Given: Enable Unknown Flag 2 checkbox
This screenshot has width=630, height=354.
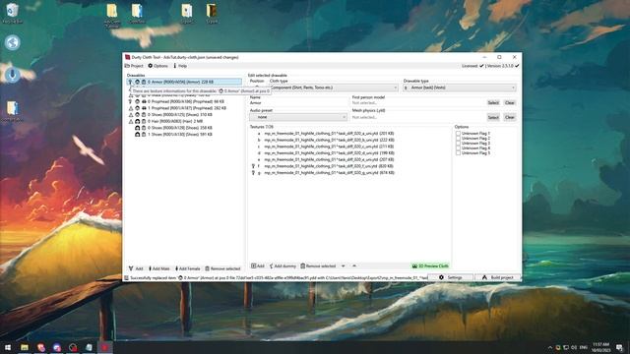Looking at the screenshot, I should point(458,138).
